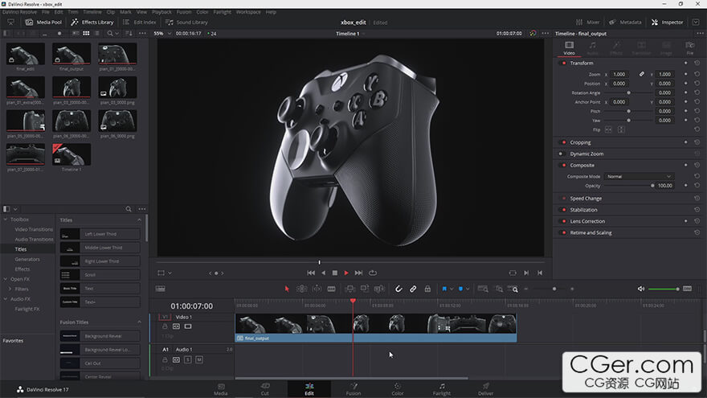Toggle the Stabilization enable switch

[x=562, y=210]
